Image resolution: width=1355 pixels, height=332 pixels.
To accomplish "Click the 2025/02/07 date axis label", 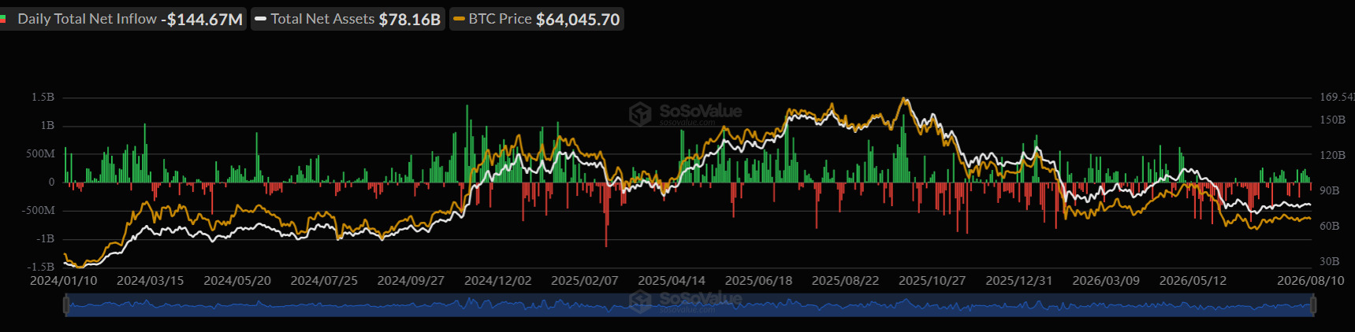I will 585,281.
